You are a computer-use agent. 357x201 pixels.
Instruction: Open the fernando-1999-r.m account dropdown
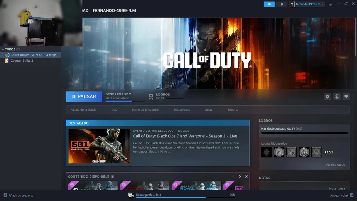pyautogui.click(x=310, y=4)
